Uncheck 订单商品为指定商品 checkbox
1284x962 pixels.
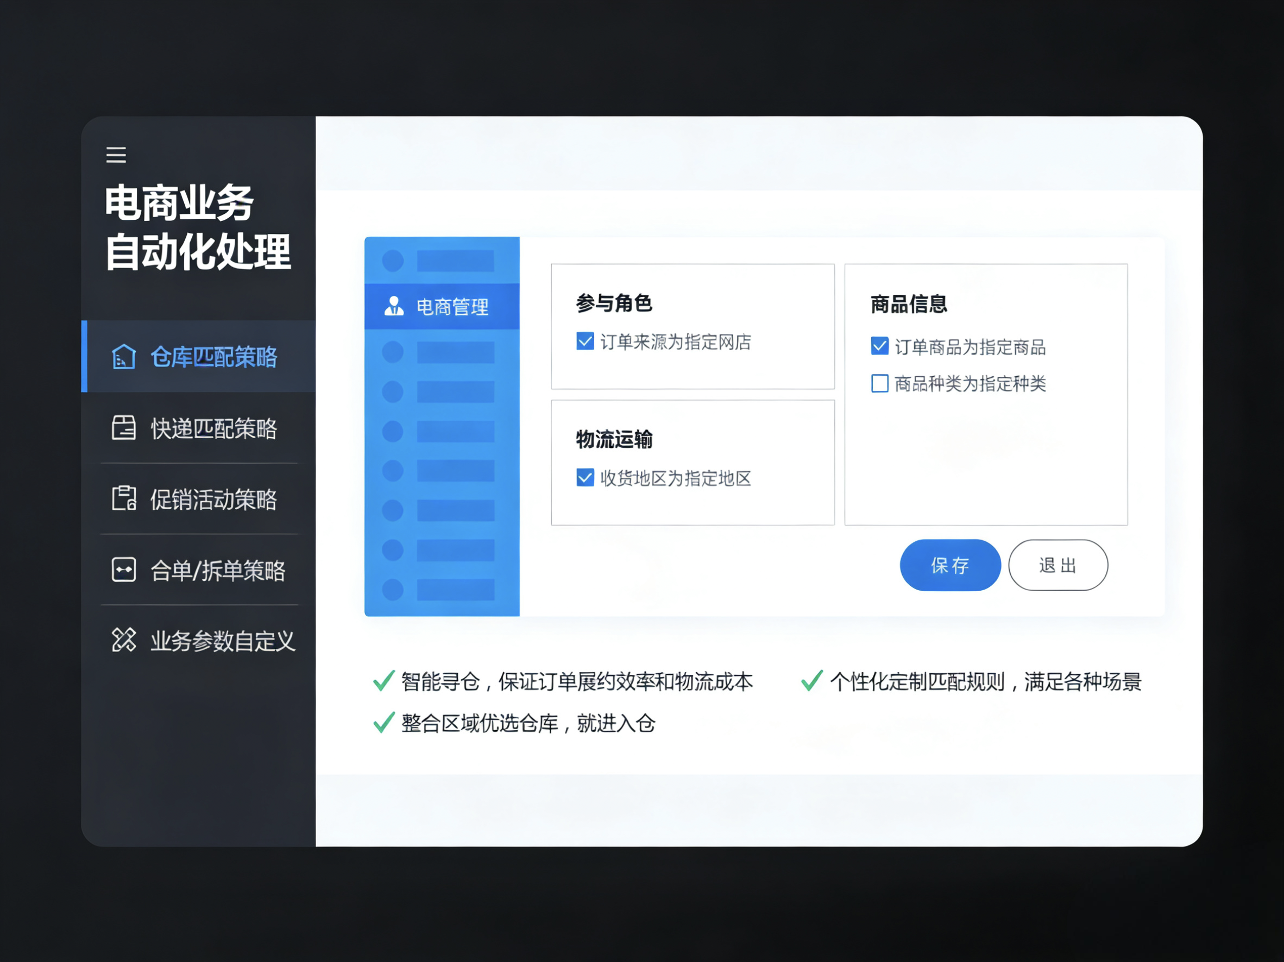[x=879, y=346]
